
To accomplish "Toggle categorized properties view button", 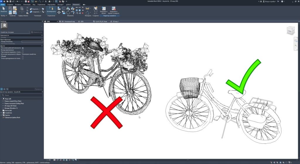I will coord(1,89).
